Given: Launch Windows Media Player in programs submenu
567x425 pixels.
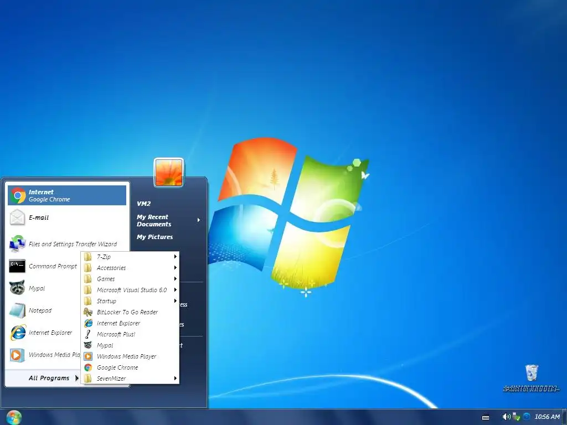Looking at the screenshot, I should pyautogui.click(x=131, y=356).
